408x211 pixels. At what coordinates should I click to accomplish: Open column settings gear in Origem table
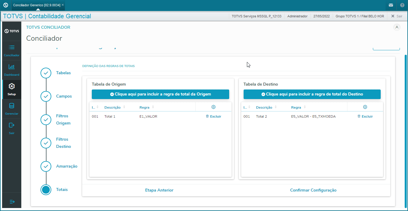click(x=213, y=107)
